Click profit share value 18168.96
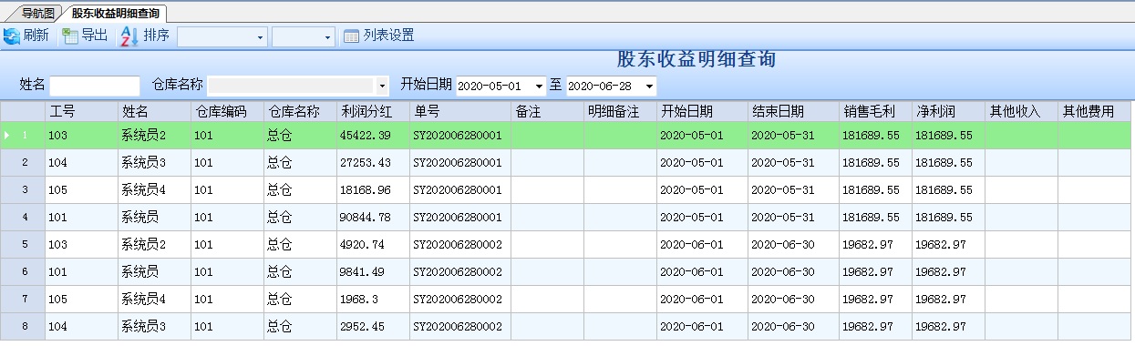The height and width of the screenshot is (346, 1135). click(365, 189)
